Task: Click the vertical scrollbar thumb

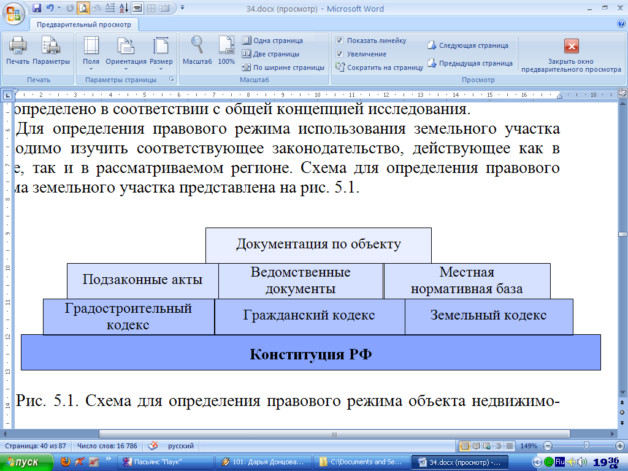Action: [622, 234]
